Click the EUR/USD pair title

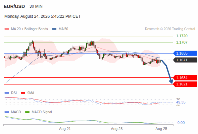pos(14,6)
